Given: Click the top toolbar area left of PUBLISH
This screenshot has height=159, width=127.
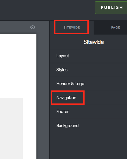Looking at the screenshot, I should [48, 10].
